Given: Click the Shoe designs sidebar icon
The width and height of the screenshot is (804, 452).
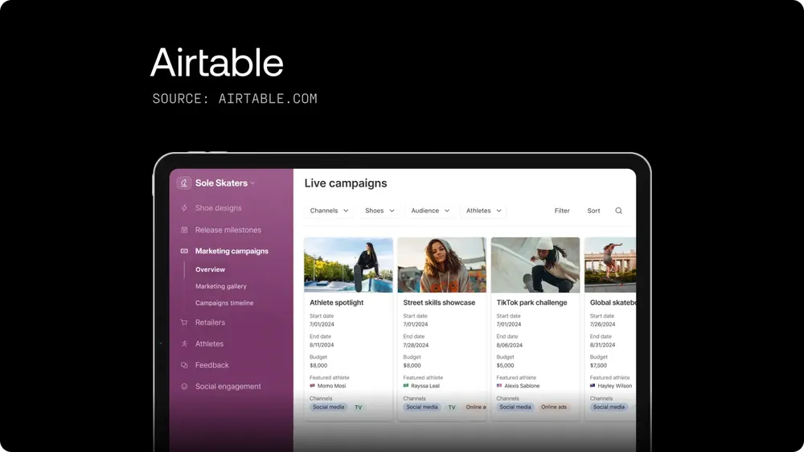Looking at the screenshot, I should coord(184,208).
